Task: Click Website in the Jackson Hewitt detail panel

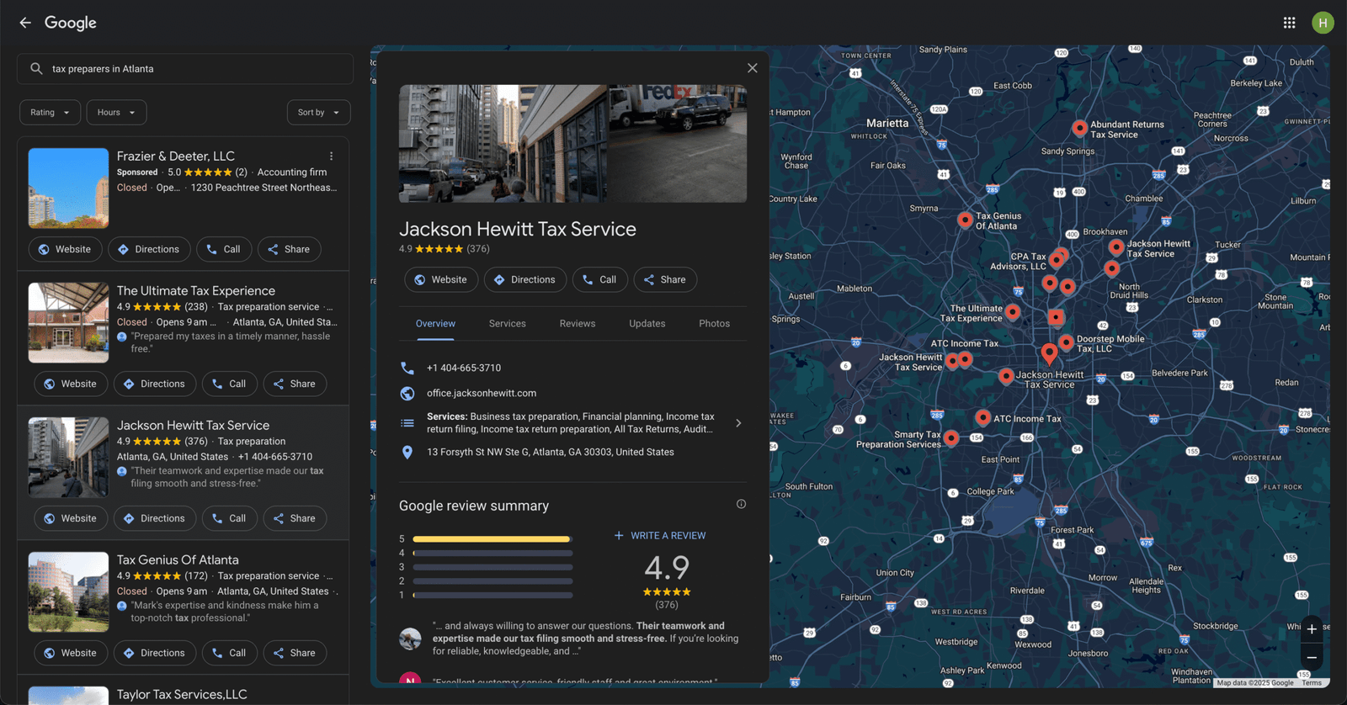Action: point(441,279)
